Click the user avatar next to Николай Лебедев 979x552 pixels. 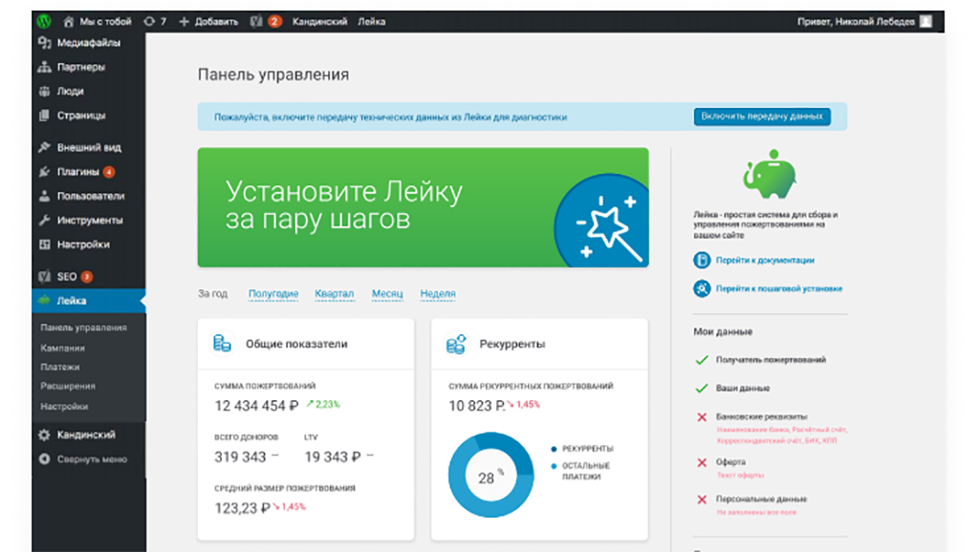coord(925,21)
